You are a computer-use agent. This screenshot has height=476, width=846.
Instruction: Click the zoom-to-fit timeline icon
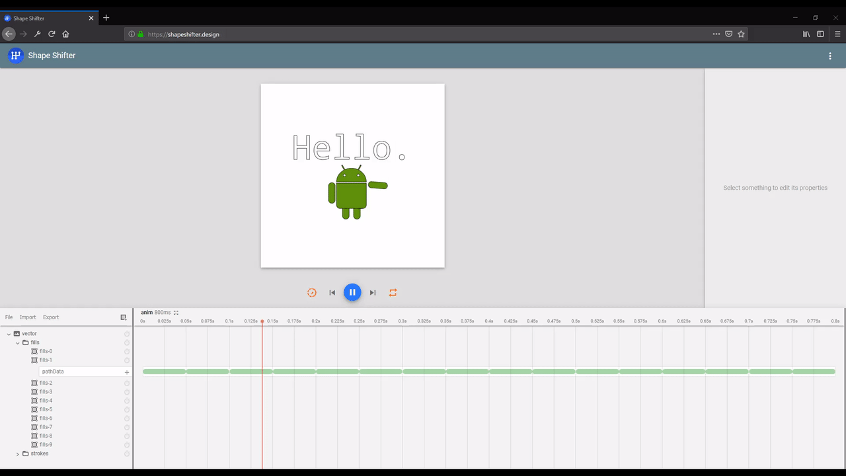tap(176, 312)
